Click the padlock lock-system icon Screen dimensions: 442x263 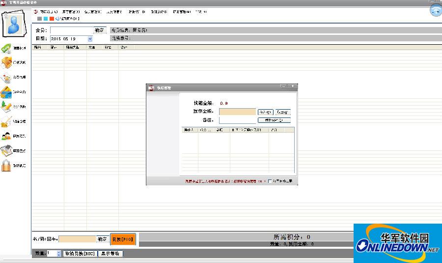tap(6, 166)
